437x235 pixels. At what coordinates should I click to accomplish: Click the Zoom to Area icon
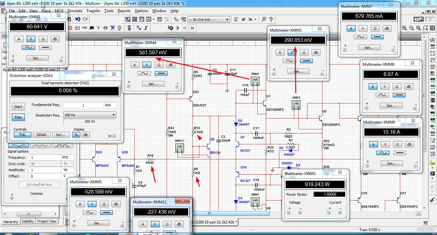coord(418,28)
